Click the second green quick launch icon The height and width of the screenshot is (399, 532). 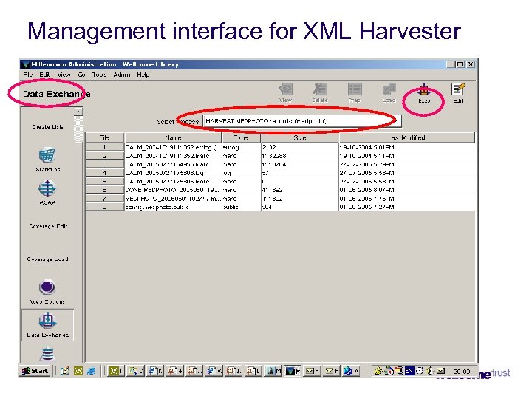(78, 371)
